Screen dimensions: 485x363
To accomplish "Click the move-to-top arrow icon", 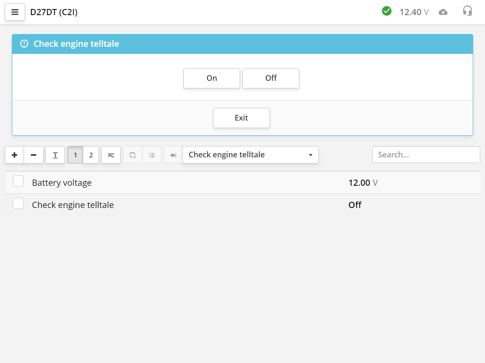I will click(x=55, y=155).
